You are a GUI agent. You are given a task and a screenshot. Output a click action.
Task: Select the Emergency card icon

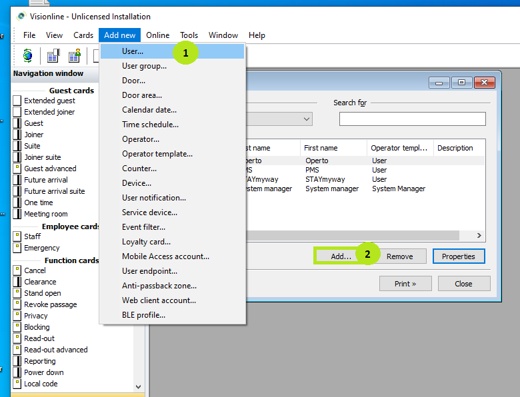coord(17,248)
